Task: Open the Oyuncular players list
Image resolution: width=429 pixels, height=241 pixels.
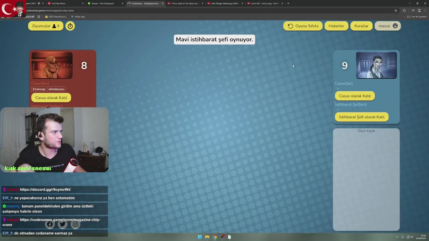Action: 46,26
